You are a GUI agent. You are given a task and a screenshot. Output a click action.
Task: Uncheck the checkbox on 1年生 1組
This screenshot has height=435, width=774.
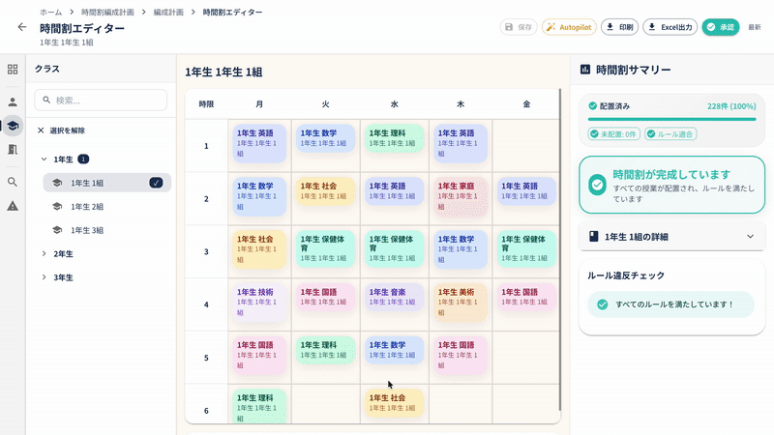point(156,183)
